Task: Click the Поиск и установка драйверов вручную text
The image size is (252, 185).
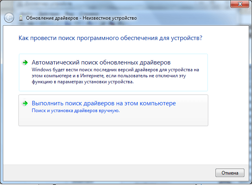Action: coord(75,111)
